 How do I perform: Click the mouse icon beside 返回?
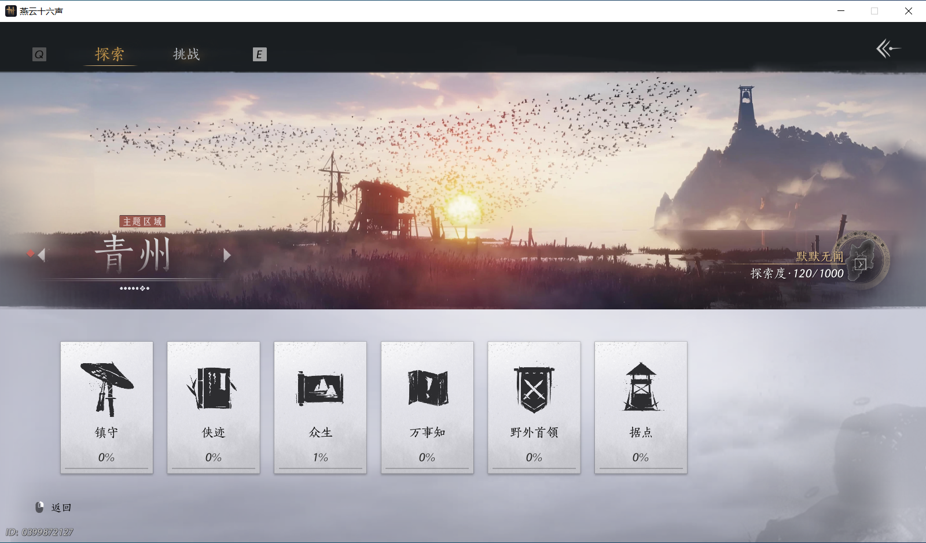(x=39, y=507)
